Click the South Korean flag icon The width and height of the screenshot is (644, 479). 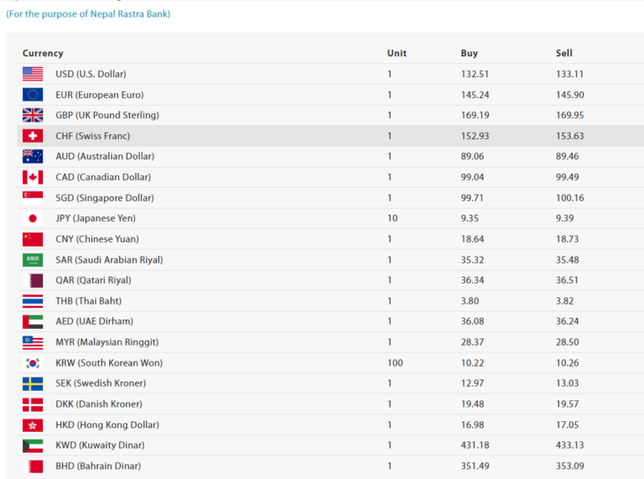point(33,362)
